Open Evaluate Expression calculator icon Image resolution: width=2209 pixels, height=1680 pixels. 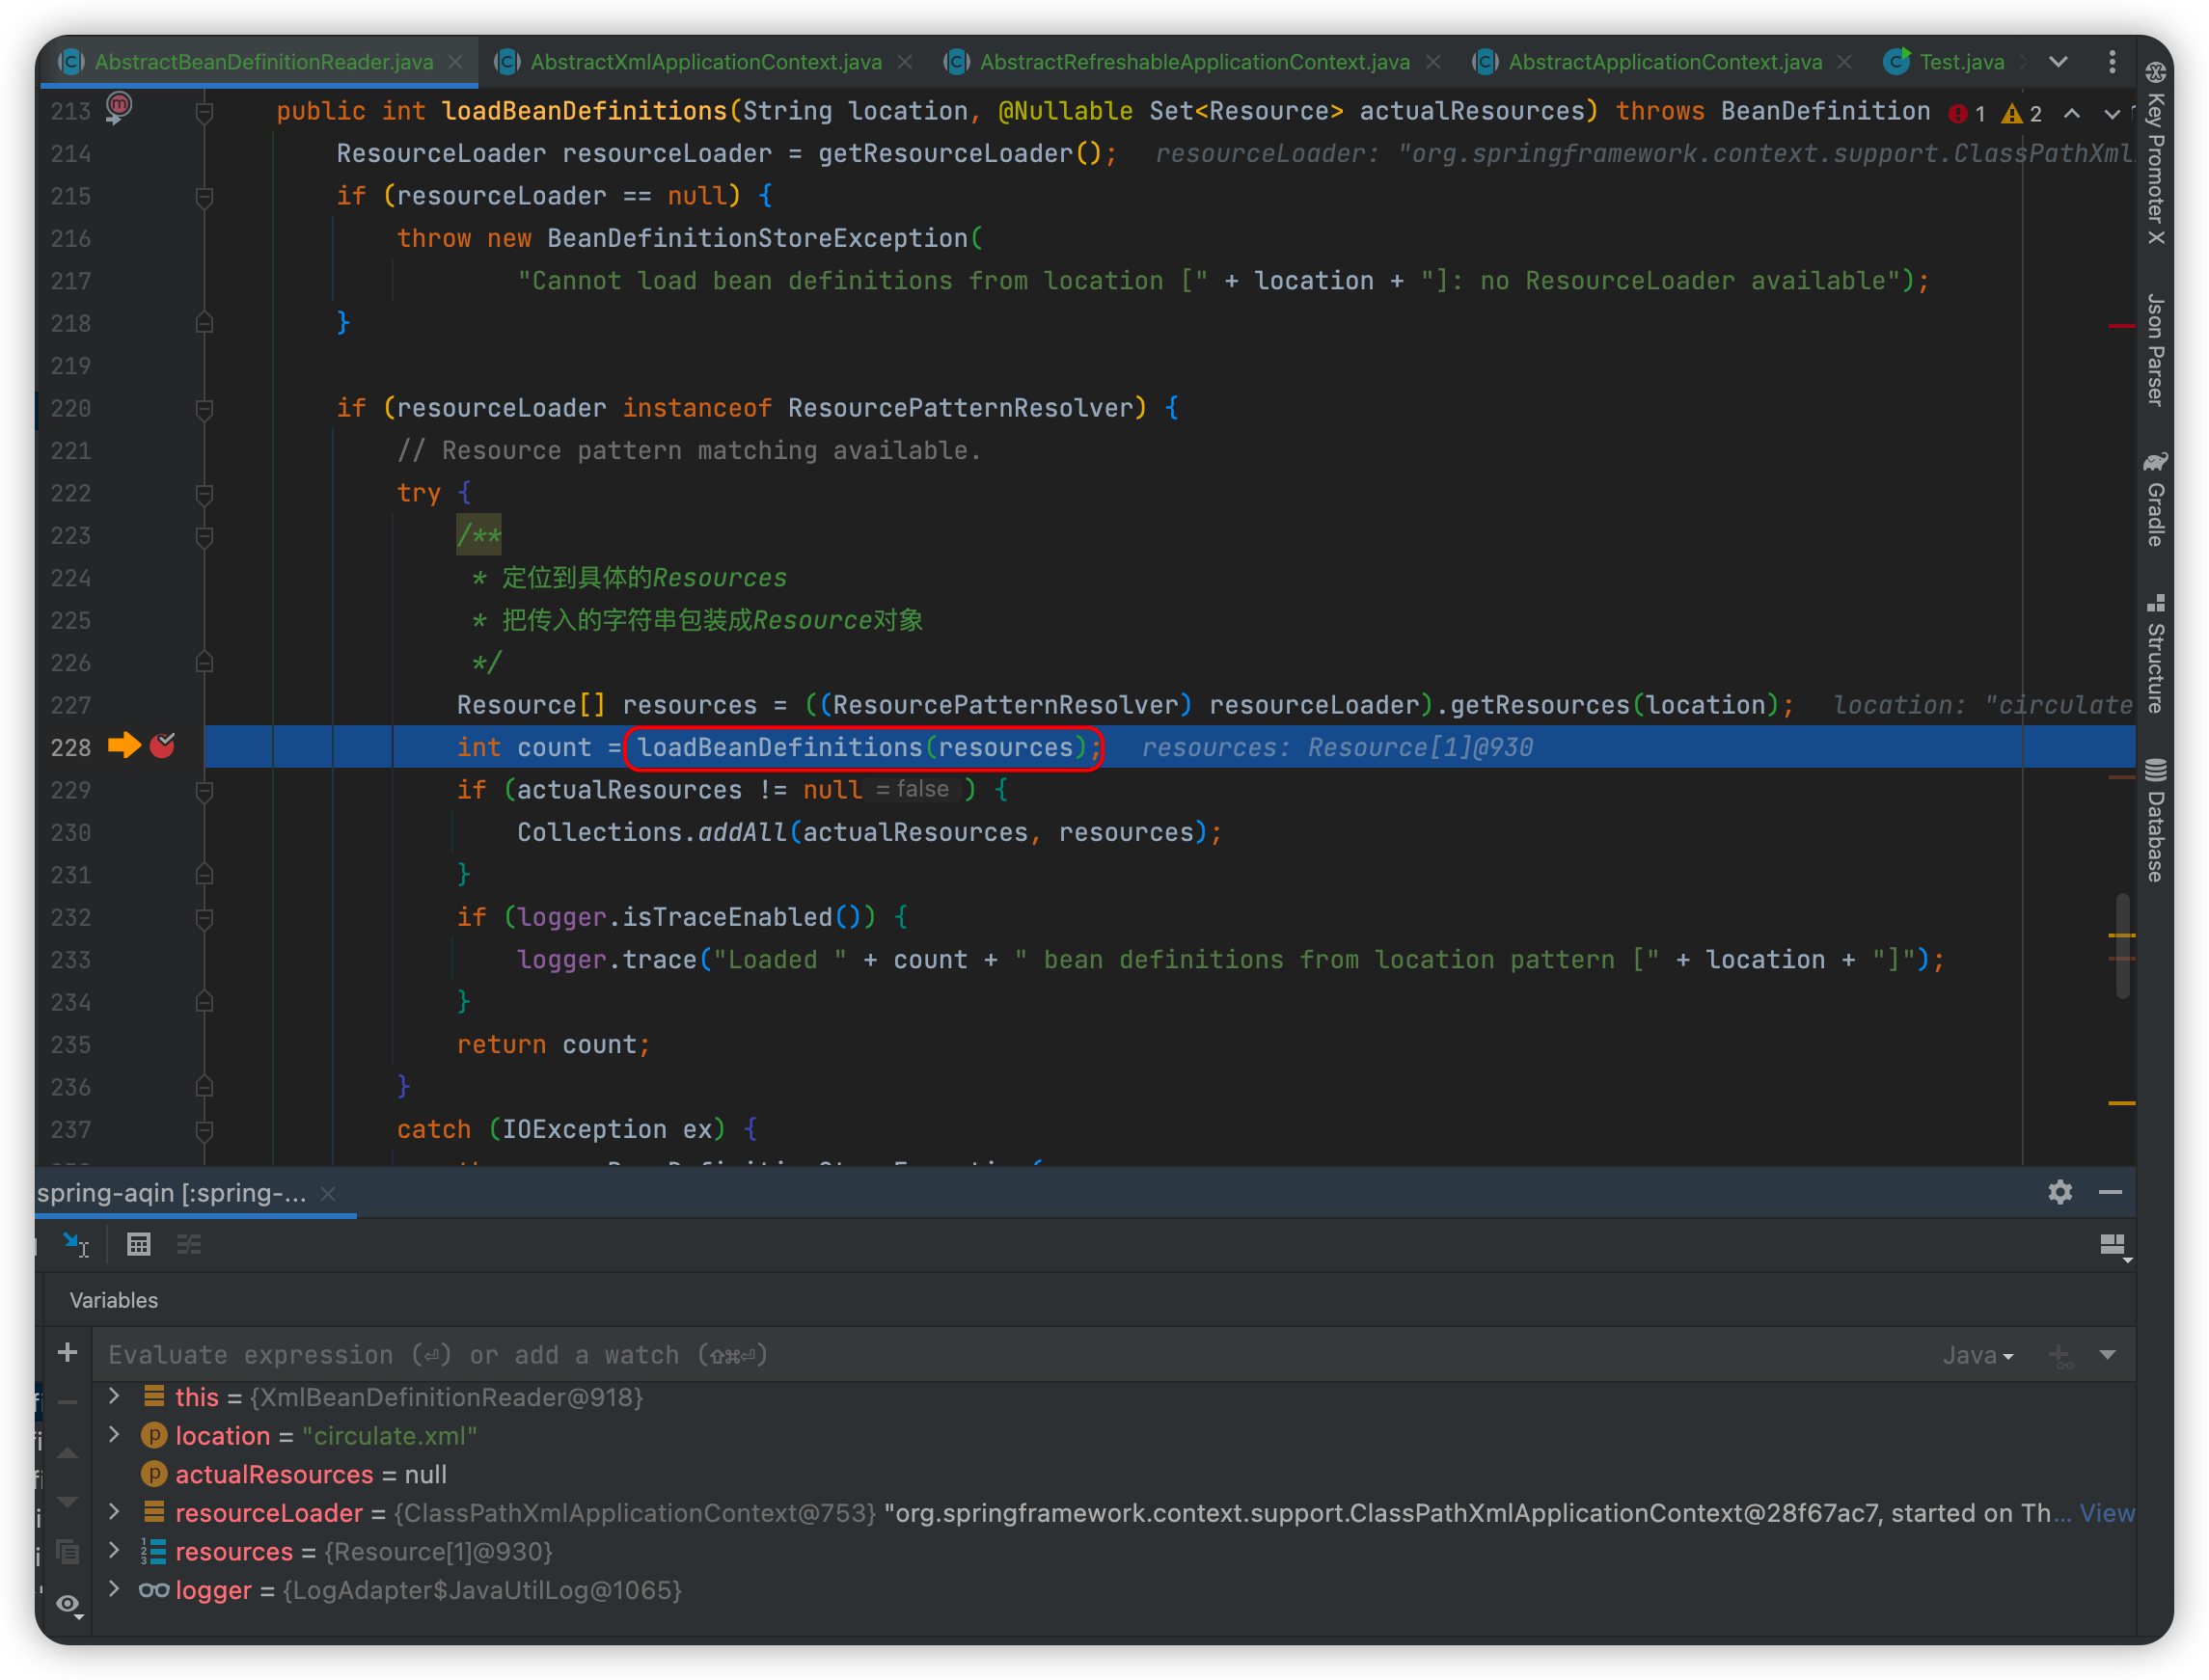tap(138, 1244)
